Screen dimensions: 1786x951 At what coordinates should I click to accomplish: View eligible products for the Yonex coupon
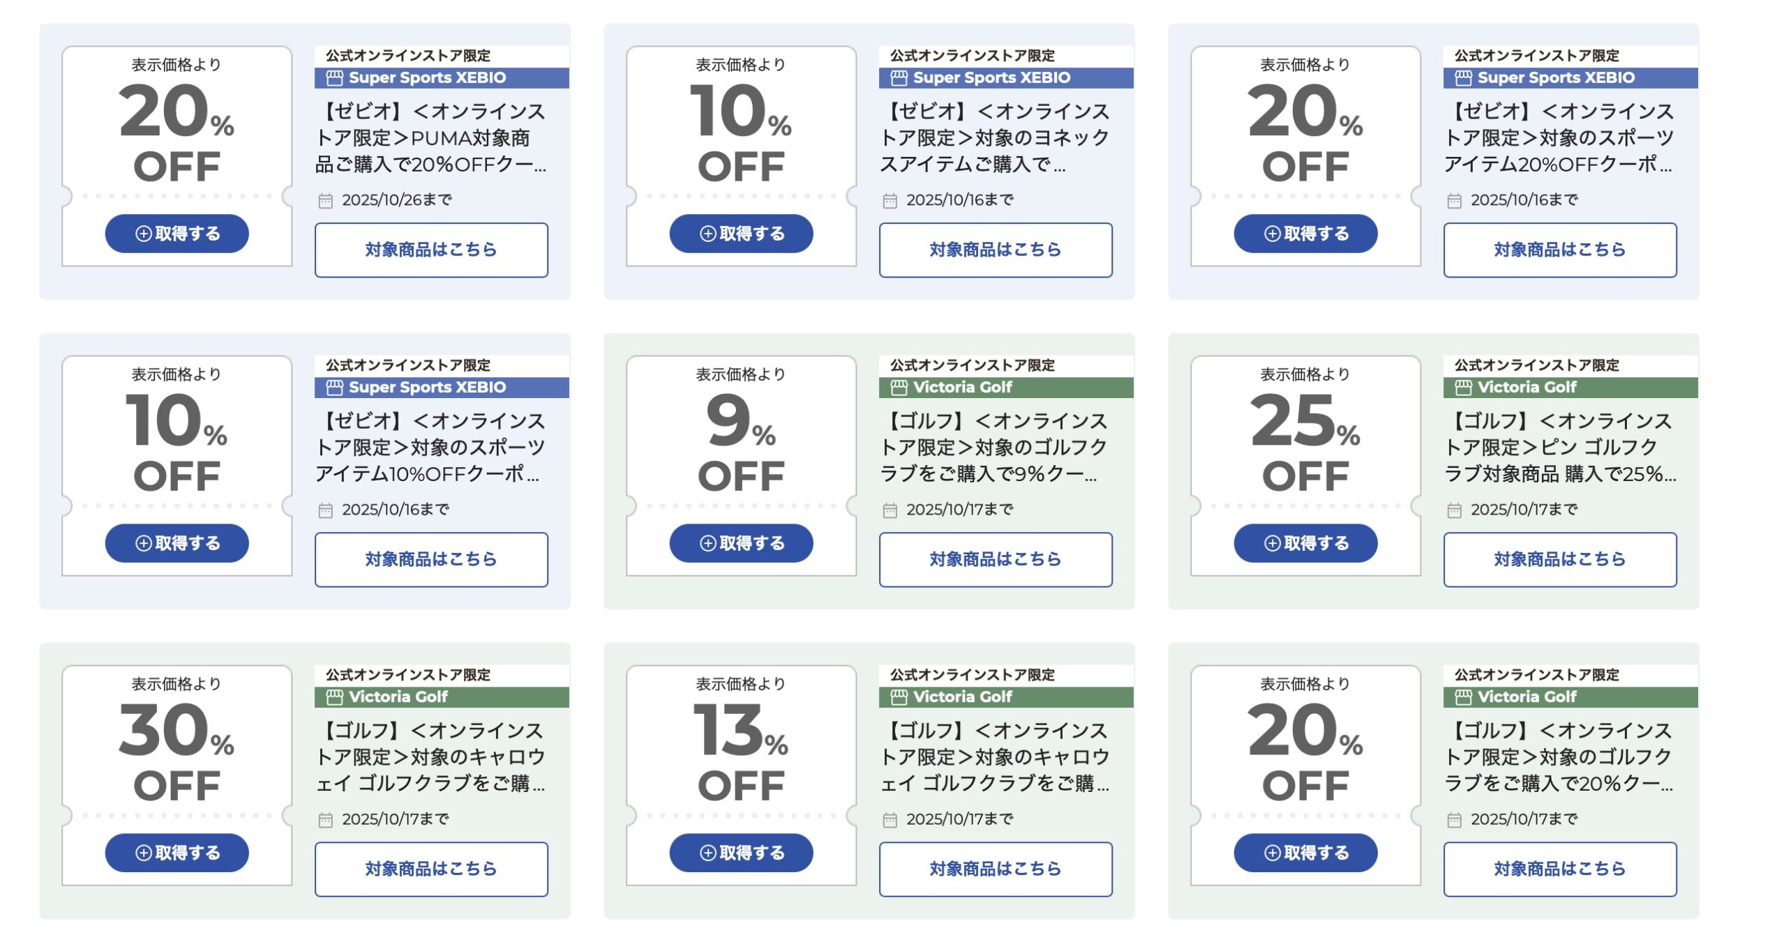(x=996, y=250)
